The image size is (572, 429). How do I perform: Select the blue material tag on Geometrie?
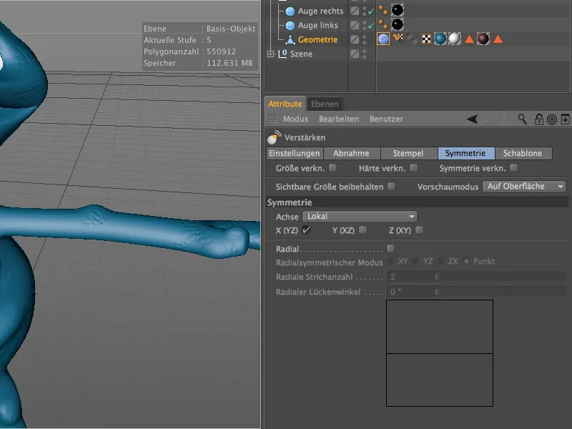tap(440, 39)
